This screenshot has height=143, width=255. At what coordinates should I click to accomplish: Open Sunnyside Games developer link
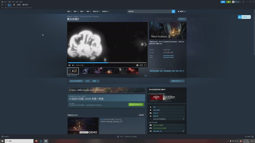[x=169, y=55]
